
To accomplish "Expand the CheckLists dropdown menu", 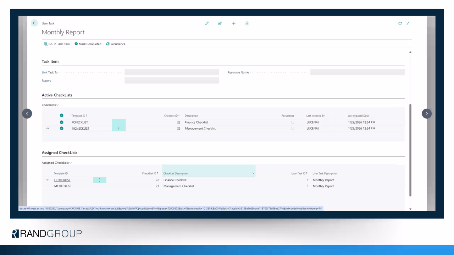I will point(50,105).
